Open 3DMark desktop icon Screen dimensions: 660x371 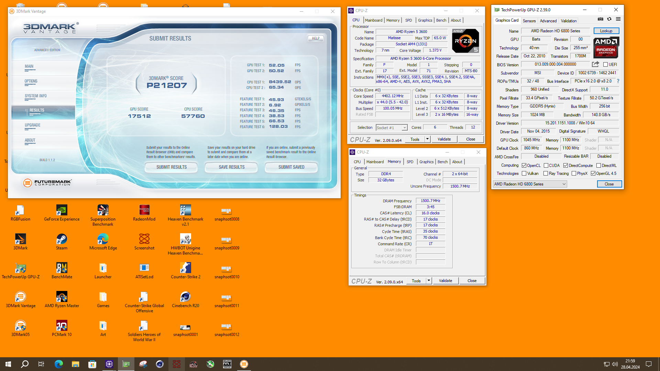[x=20, y=242]
